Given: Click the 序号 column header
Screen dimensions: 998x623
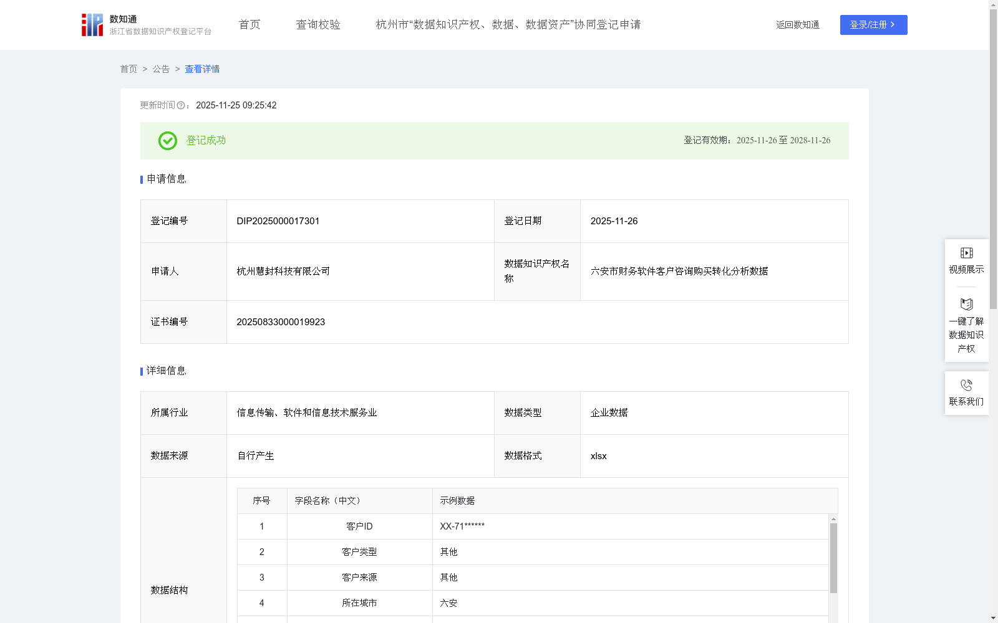Looking at the screenshot, I should tap(262, 501).
